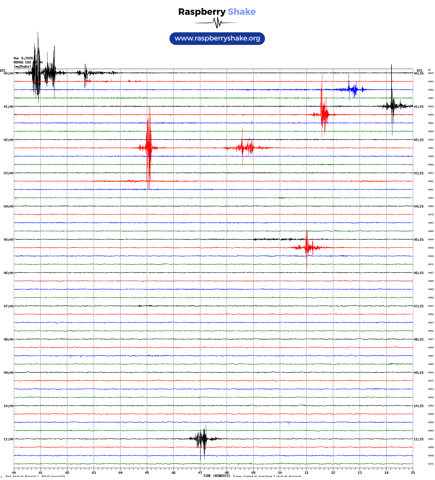Click the red event near minute 11.5 on the 01:15 trace
The height and width of the screenshot is (480, 435).
click(x=323, y=114)
